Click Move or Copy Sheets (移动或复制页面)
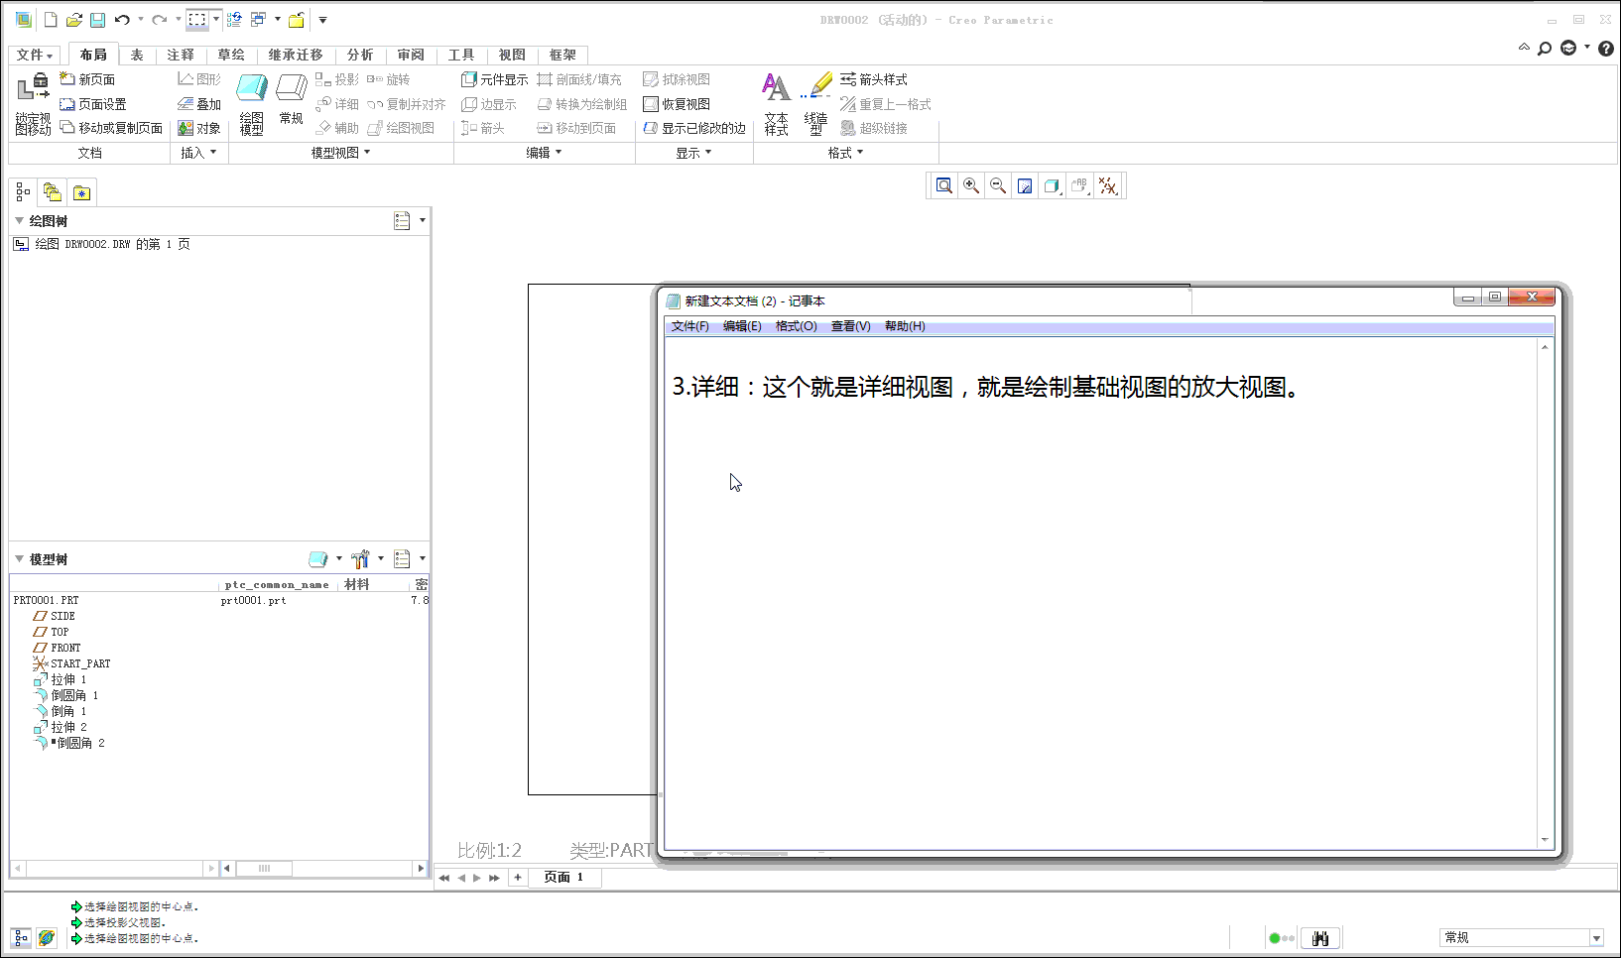This screenshot has height=958, width=1621. (111, 128)
